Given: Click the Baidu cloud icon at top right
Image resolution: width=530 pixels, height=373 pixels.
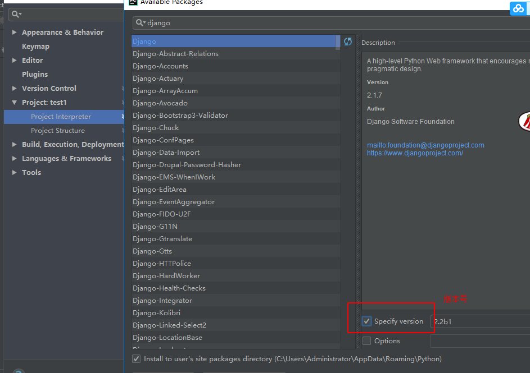Looking at the screenshot, I should click(518, 8).
